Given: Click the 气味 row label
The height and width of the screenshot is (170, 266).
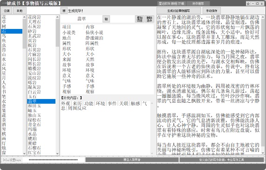Looking at the screenshot, I should (x=67, y=81).
